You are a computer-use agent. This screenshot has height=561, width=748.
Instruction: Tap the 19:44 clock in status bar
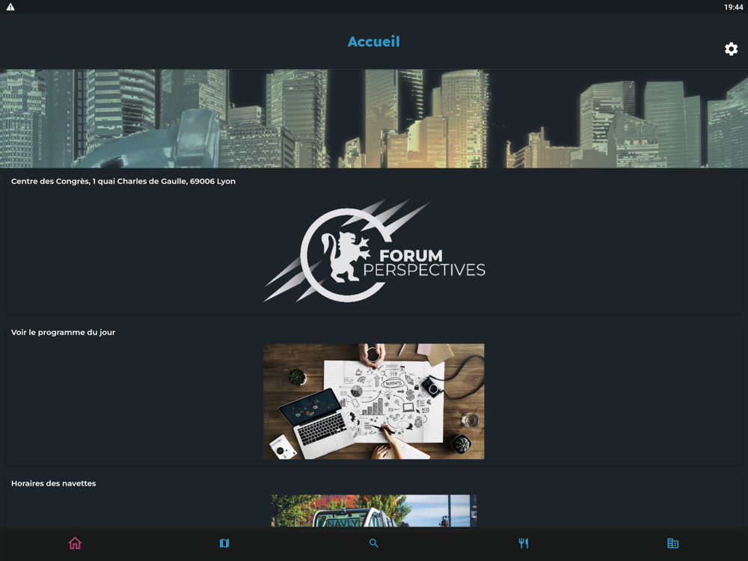733,7
